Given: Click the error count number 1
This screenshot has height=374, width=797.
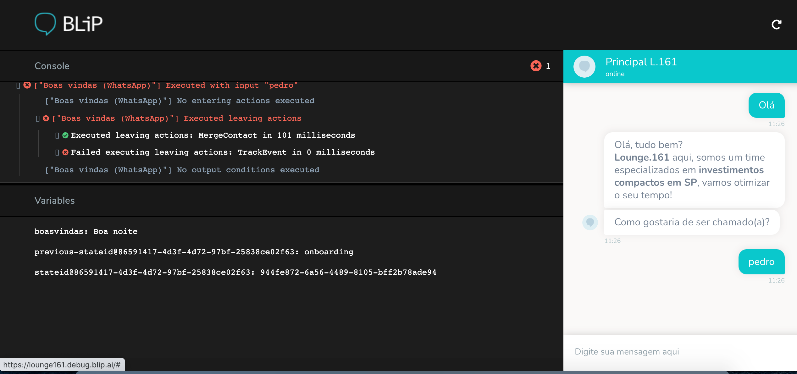Looking at the screenshot, I should tap(548, 66).
